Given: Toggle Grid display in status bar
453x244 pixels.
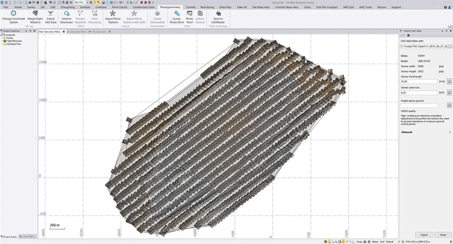Looking at the screenshot, I should [382, 241].
